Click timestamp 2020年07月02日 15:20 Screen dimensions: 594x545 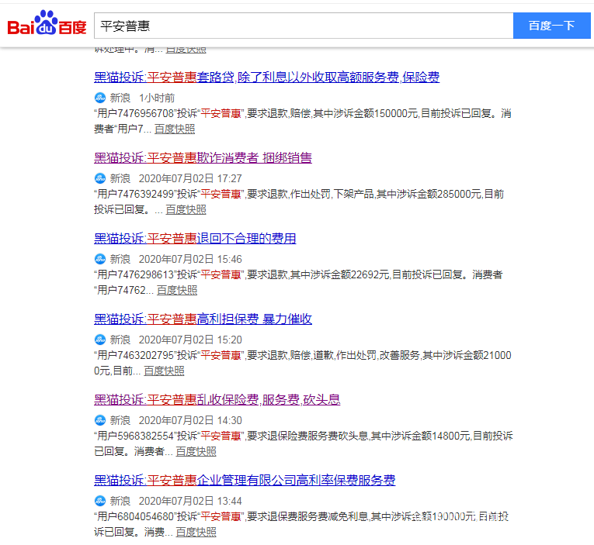[x=190, y=340]
